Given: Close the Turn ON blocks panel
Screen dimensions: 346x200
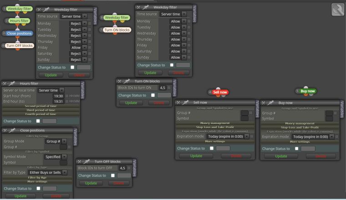Looking at the screenshot, I should (119, 81).
